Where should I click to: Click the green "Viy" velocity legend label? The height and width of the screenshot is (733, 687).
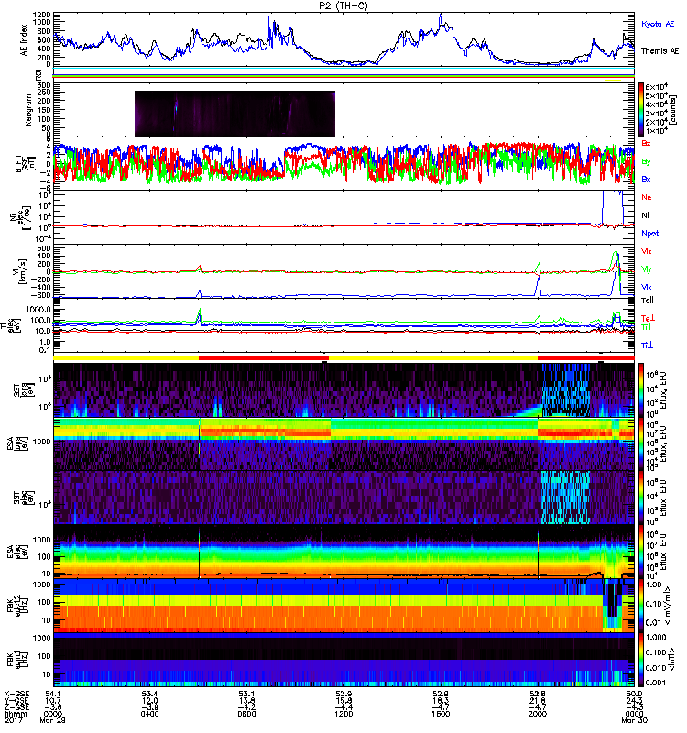click(x=647, y=269)
